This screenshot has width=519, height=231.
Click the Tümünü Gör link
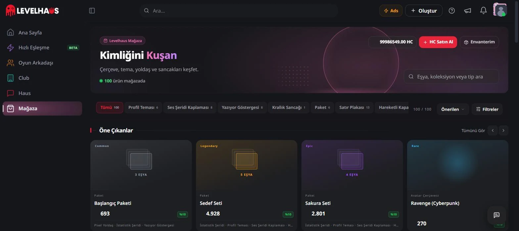(473, 130)
